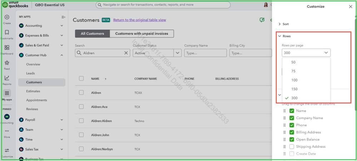Click user avatar in top bar
The image size is (357, 161).
pyautogui.click(x=266, y=5)
